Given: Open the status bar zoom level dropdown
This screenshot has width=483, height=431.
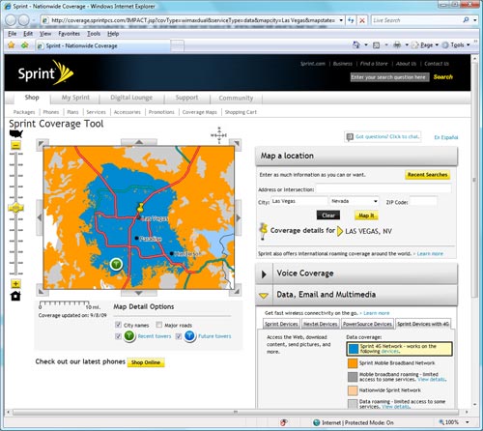Looking at the screenshot, I should point(468,422).
